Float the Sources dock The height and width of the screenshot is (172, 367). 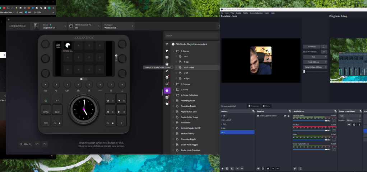pyautogui.click(x=290, y=111)
